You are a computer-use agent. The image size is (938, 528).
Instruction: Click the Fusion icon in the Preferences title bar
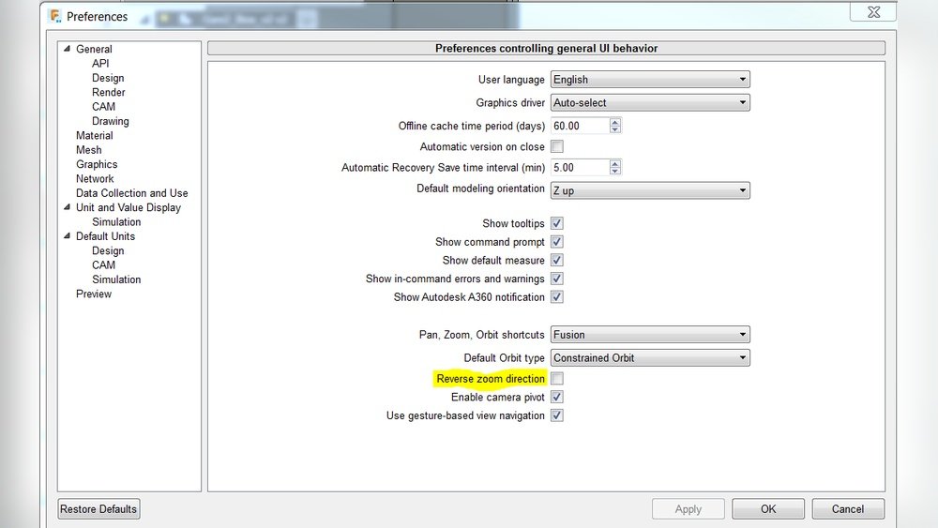tap(55, 16)
